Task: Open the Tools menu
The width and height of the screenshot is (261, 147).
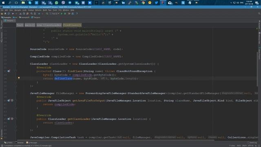Action: pyautogui.click(x=55, y=10)
